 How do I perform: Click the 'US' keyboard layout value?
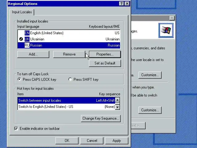[x=117, y=33]
